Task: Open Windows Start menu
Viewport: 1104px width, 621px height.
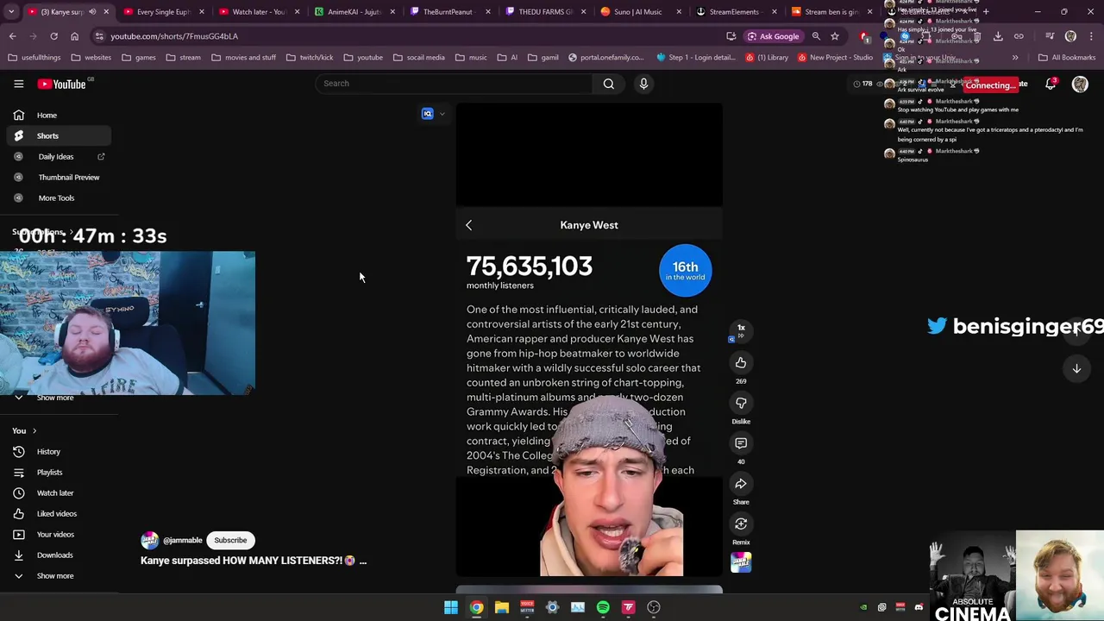Action: pos(450,607)
